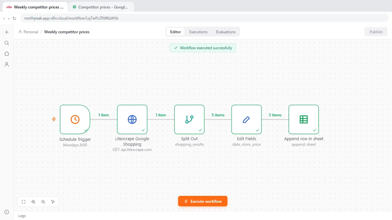Select the Litescrape Google Shopping globe node
The height and width of the screenshot is (220, 392).
point(132,119)
